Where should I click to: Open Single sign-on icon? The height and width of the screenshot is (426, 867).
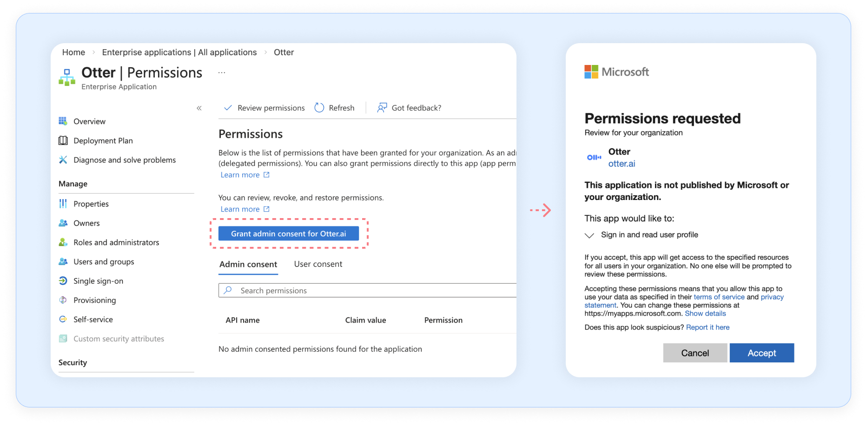(63, 281)
